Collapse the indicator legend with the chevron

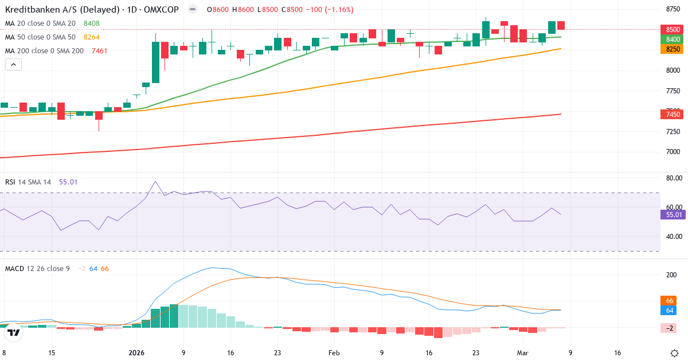click(13, 64)
